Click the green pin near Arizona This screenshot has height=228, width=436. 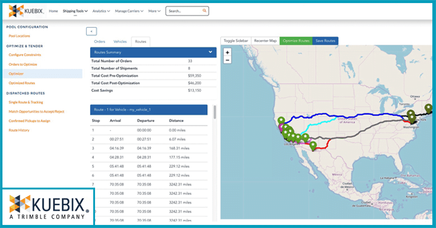313,146
